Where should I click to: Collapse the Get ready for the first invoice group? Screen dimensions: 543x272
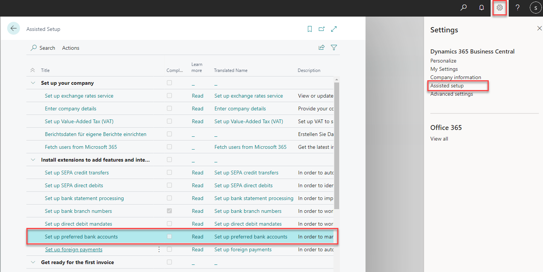click(33, 262)
